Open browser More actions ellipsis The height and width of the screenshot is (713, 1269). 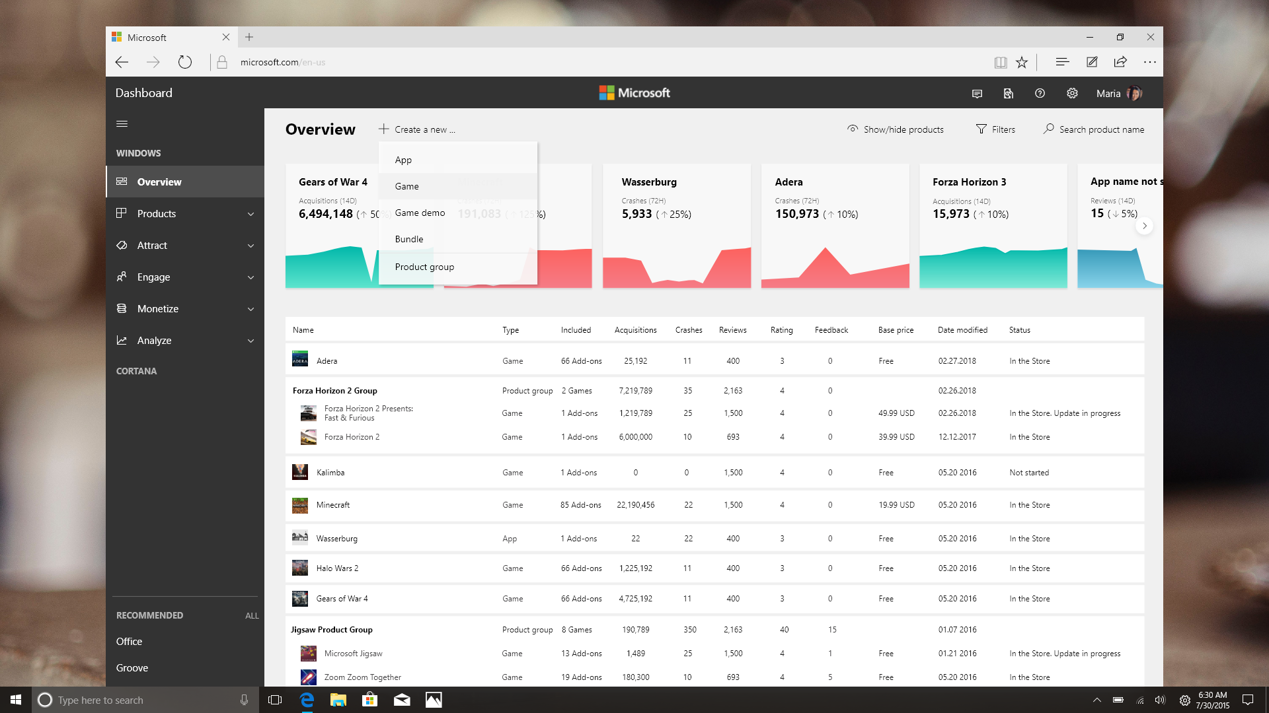pyautogui.click(x=1150, y=62)
